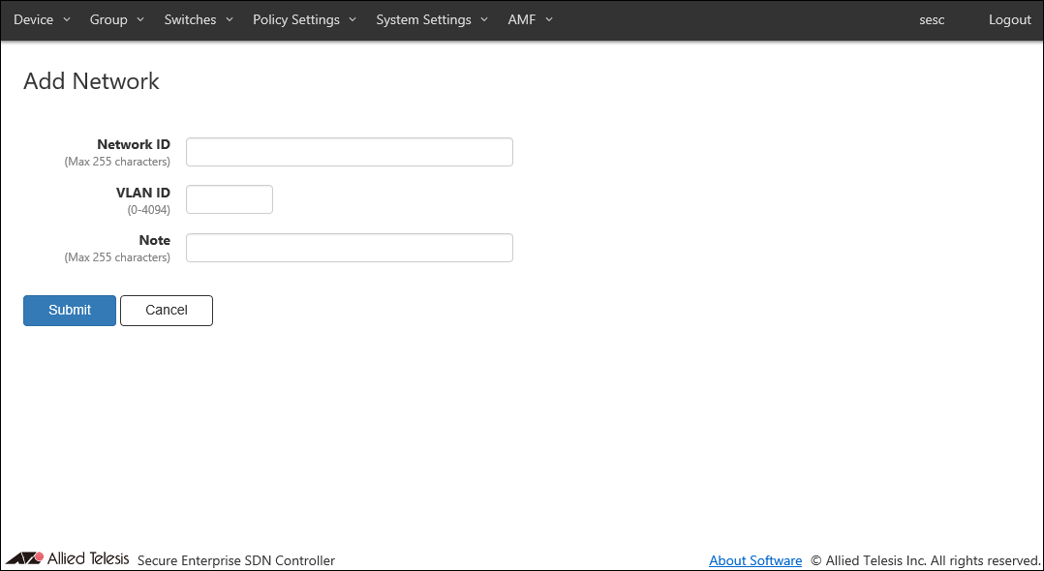Image resolution: width=1044 pixels, height=571 pixels.
Task: Expand the chevron next to Group
Action: point(140,19)
